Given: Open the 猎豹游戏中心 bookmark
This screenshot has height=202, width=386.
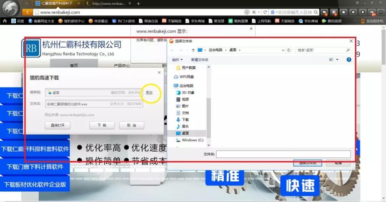Looking at the screenshot, I should (x=71, y=21).
